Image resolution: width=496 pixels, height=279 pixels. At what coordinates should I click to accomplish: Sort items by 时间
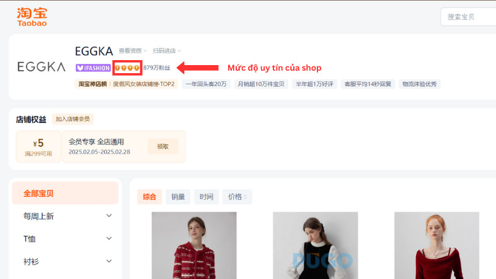pos(206,197)
